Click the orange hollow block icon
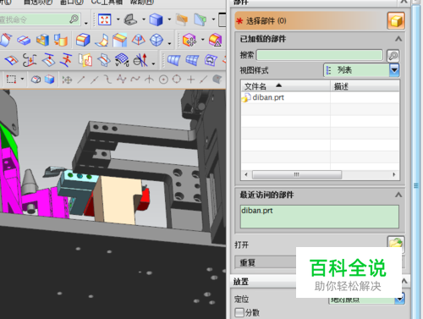The height and width of the screenshot is (319, 423). pyautogui.click(x=42, y=40)
